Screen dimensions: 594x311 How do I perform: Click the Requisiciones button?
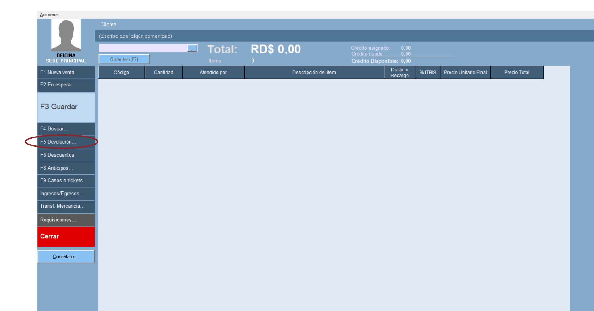click(x=66, y=220)
